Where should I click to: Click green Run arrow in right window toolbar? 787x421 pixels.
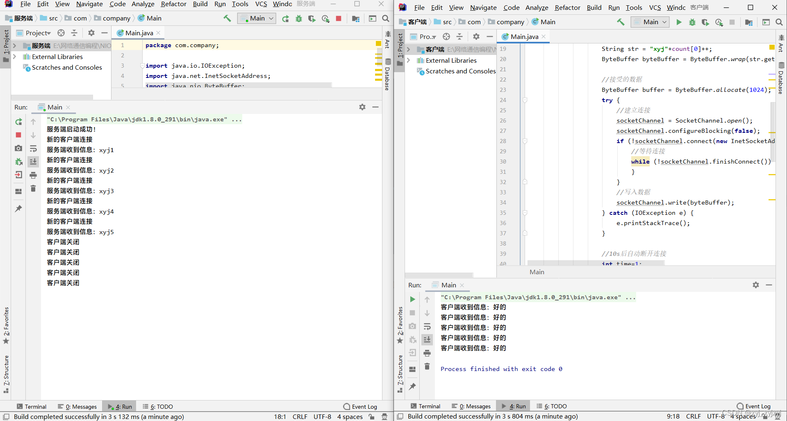click(x=679, y=22)
